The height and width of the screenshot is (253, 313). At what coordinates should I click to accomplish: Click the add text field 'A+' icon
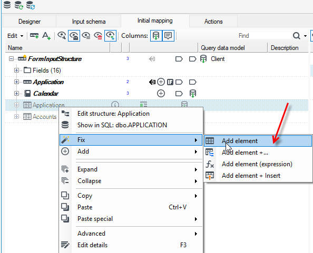pos(46,36)
